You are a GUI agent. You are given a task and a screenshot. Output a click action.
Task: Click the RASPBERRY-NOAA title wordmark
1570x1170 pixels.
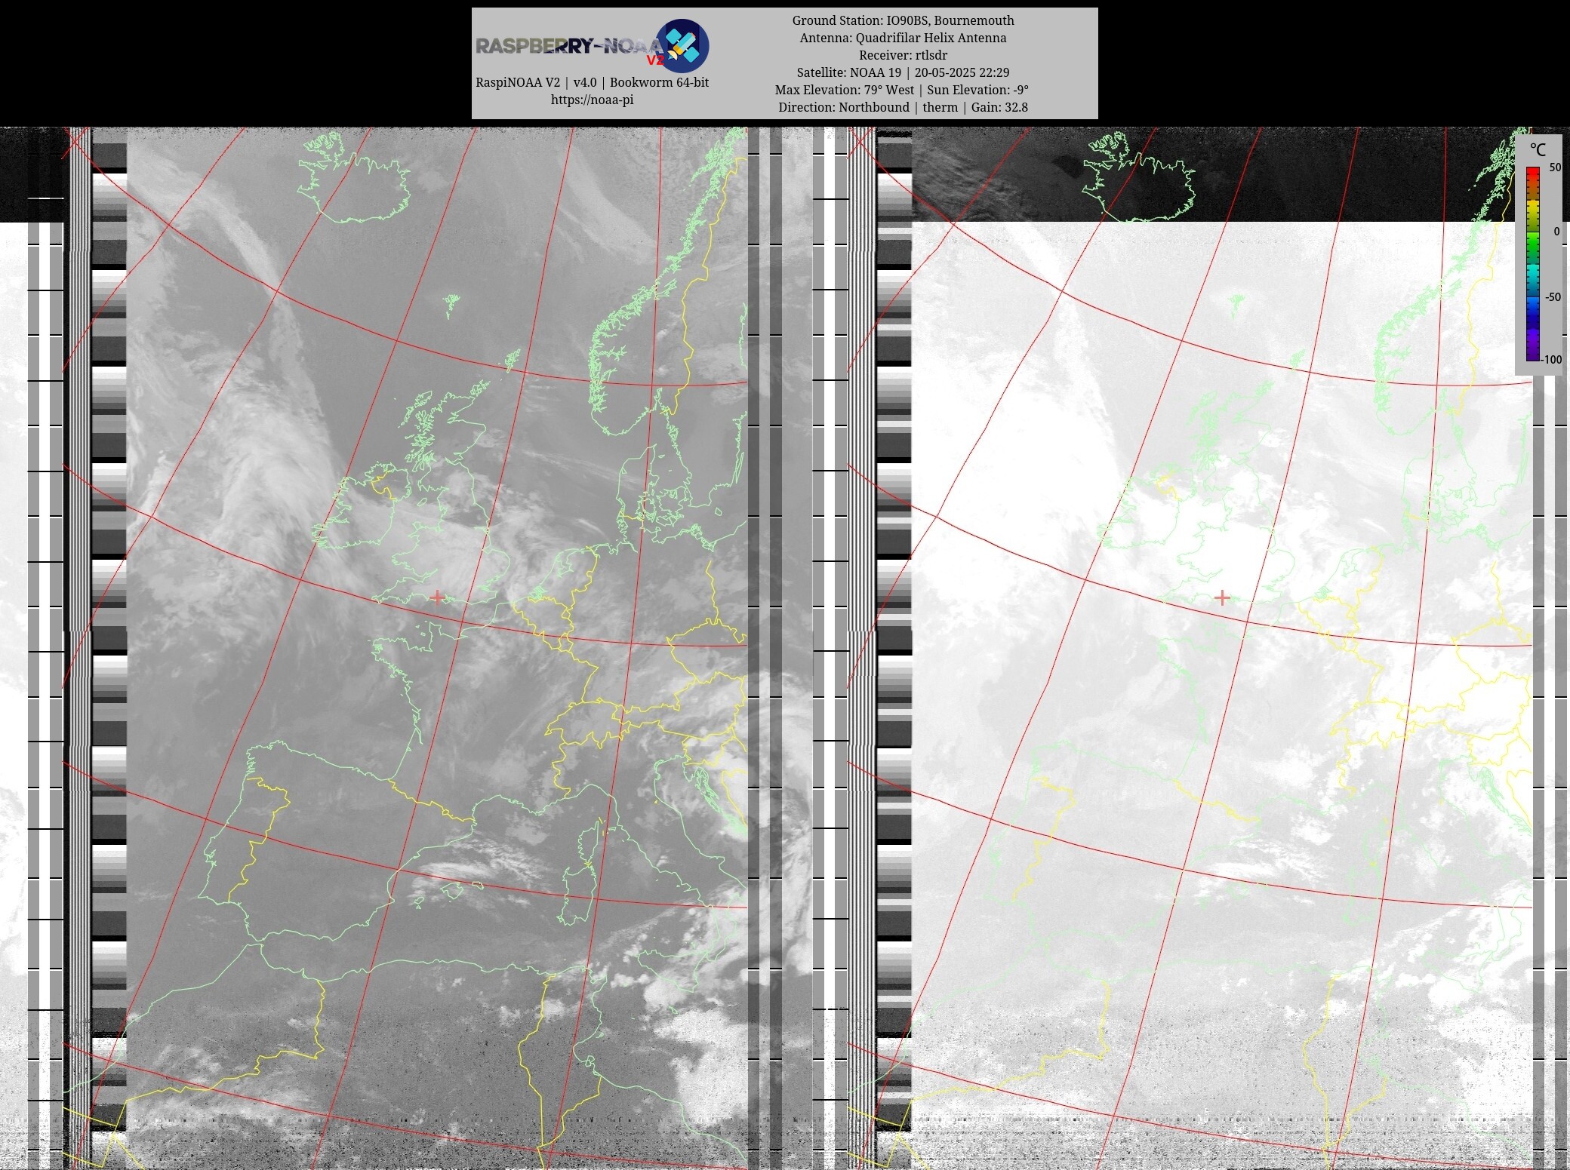(570, 47)
